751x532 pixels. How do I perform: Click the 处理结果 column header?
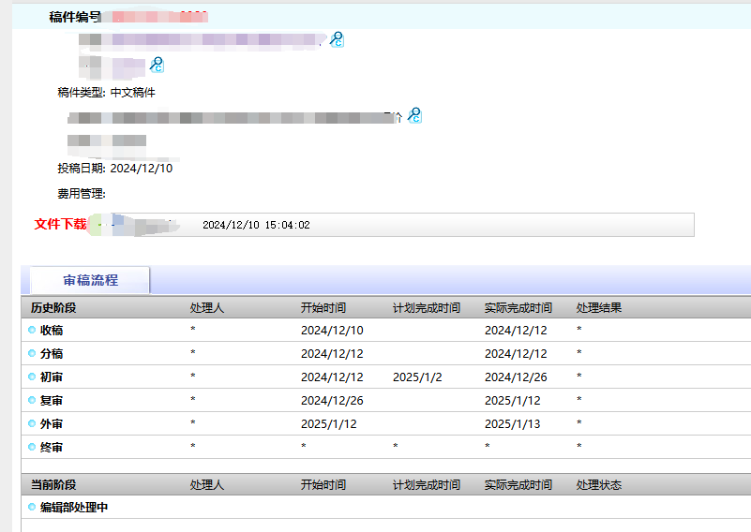point(599,308)
